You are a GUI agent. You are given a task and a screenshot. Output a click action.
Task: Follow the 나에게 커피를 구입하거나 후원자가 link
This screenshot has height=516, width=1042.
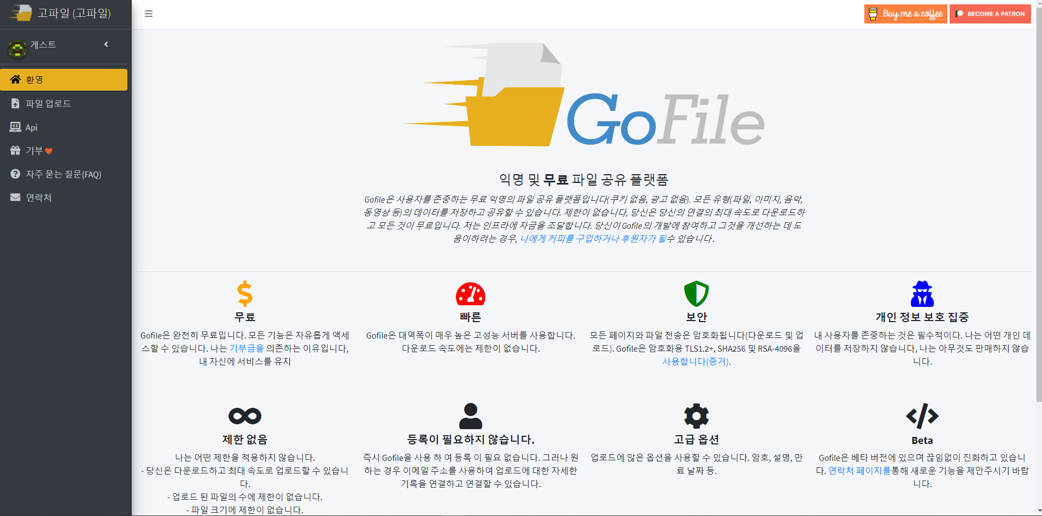coord(593,239)
